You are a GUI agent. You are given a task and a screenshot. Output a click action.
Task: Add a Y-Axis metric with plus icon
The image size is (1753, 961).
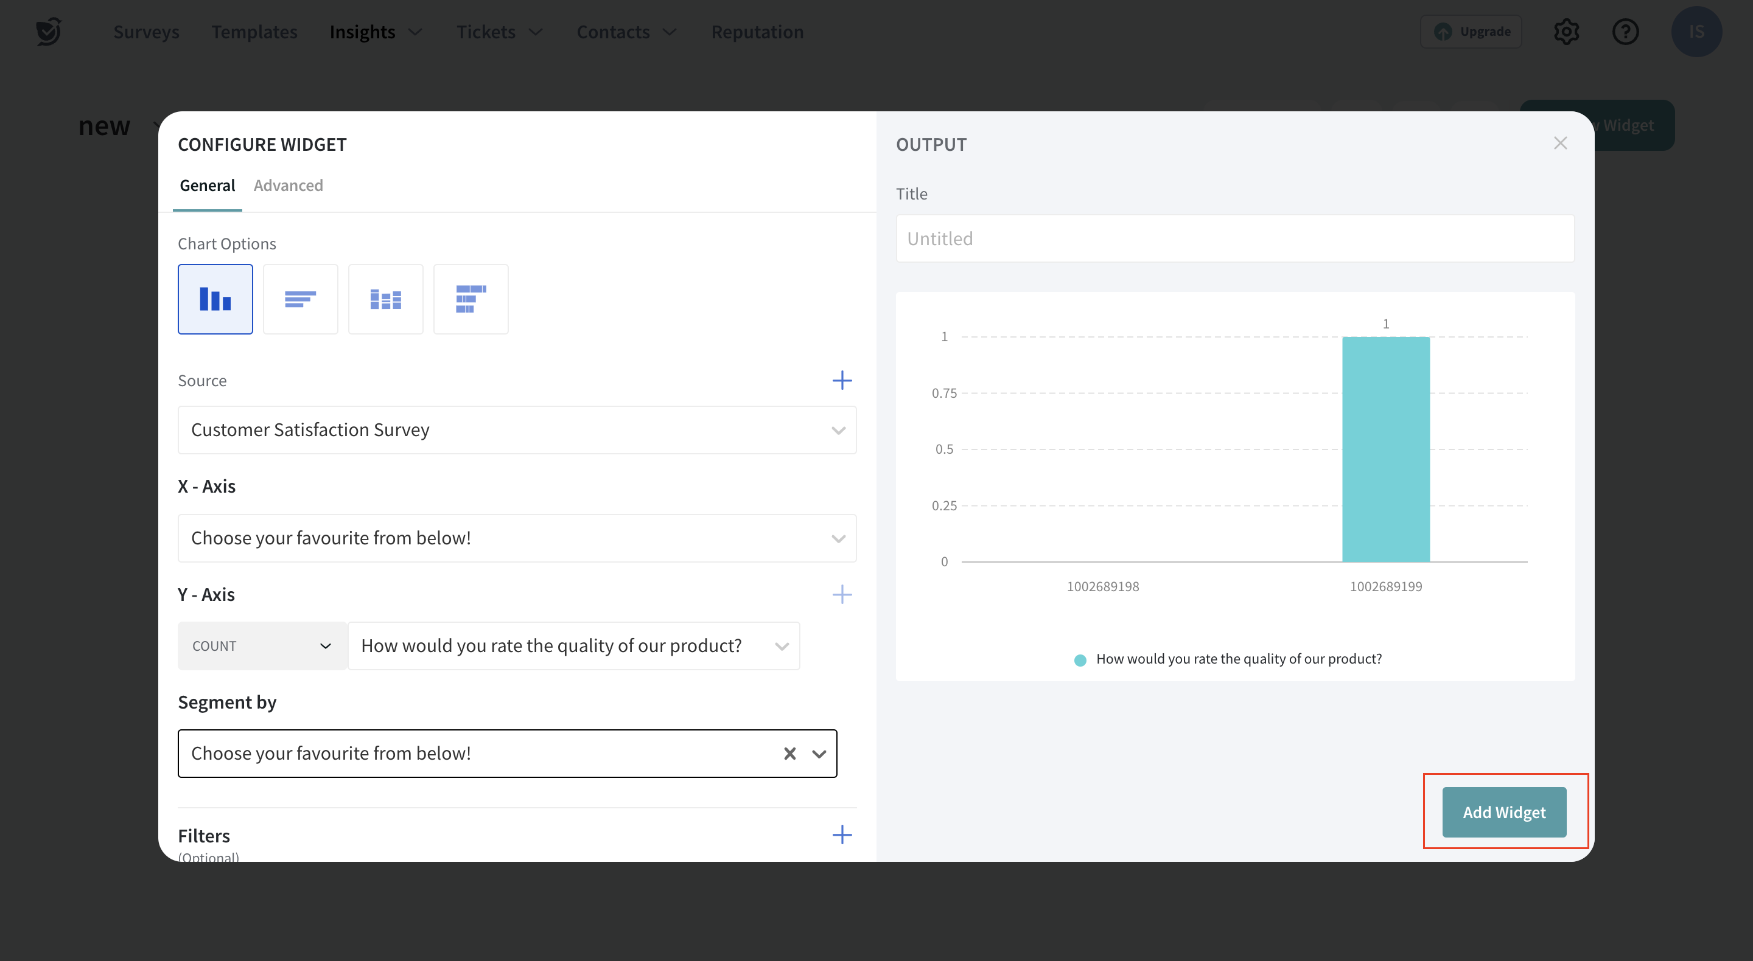pyautogui.click(x=842, y=594)
